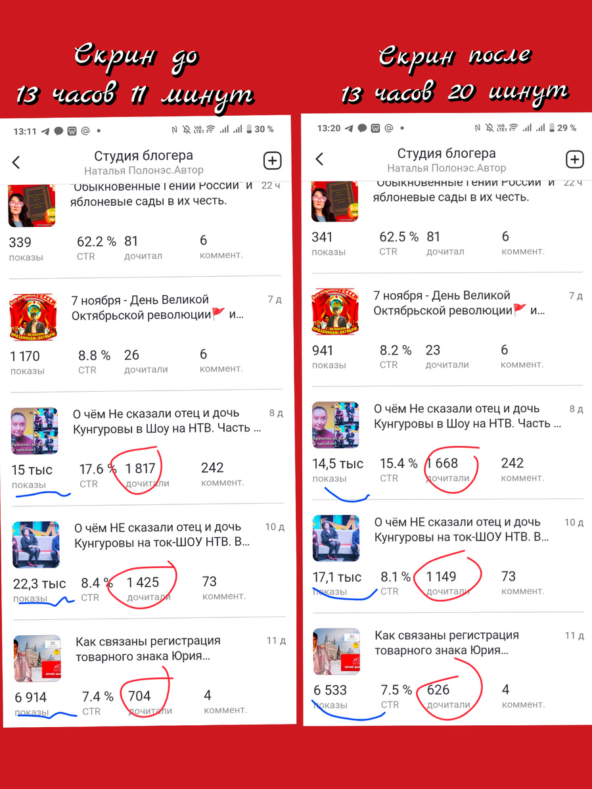Tap battery 29 % indicator in right status bar
Viewport: 592px width, 789px height.
pos(562,128)
